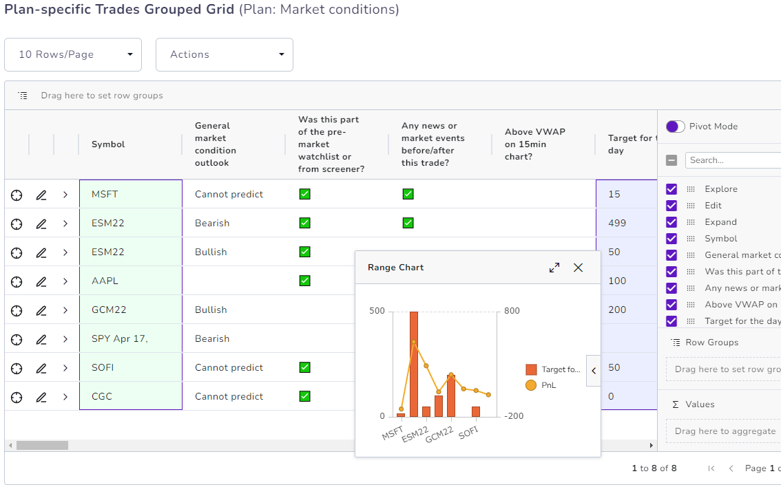Click the explore crosshair icon for MSFT row
Viewport: 781px width, 487px height.
[17, 195]
